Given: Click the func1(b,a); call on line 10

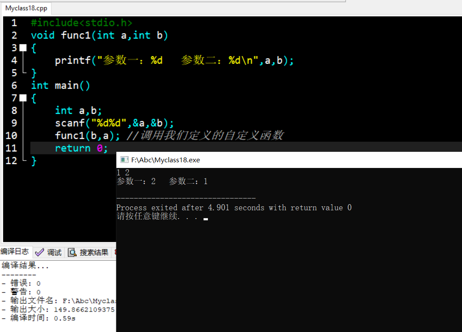Looking at the screenshot, I should point(88,136).
